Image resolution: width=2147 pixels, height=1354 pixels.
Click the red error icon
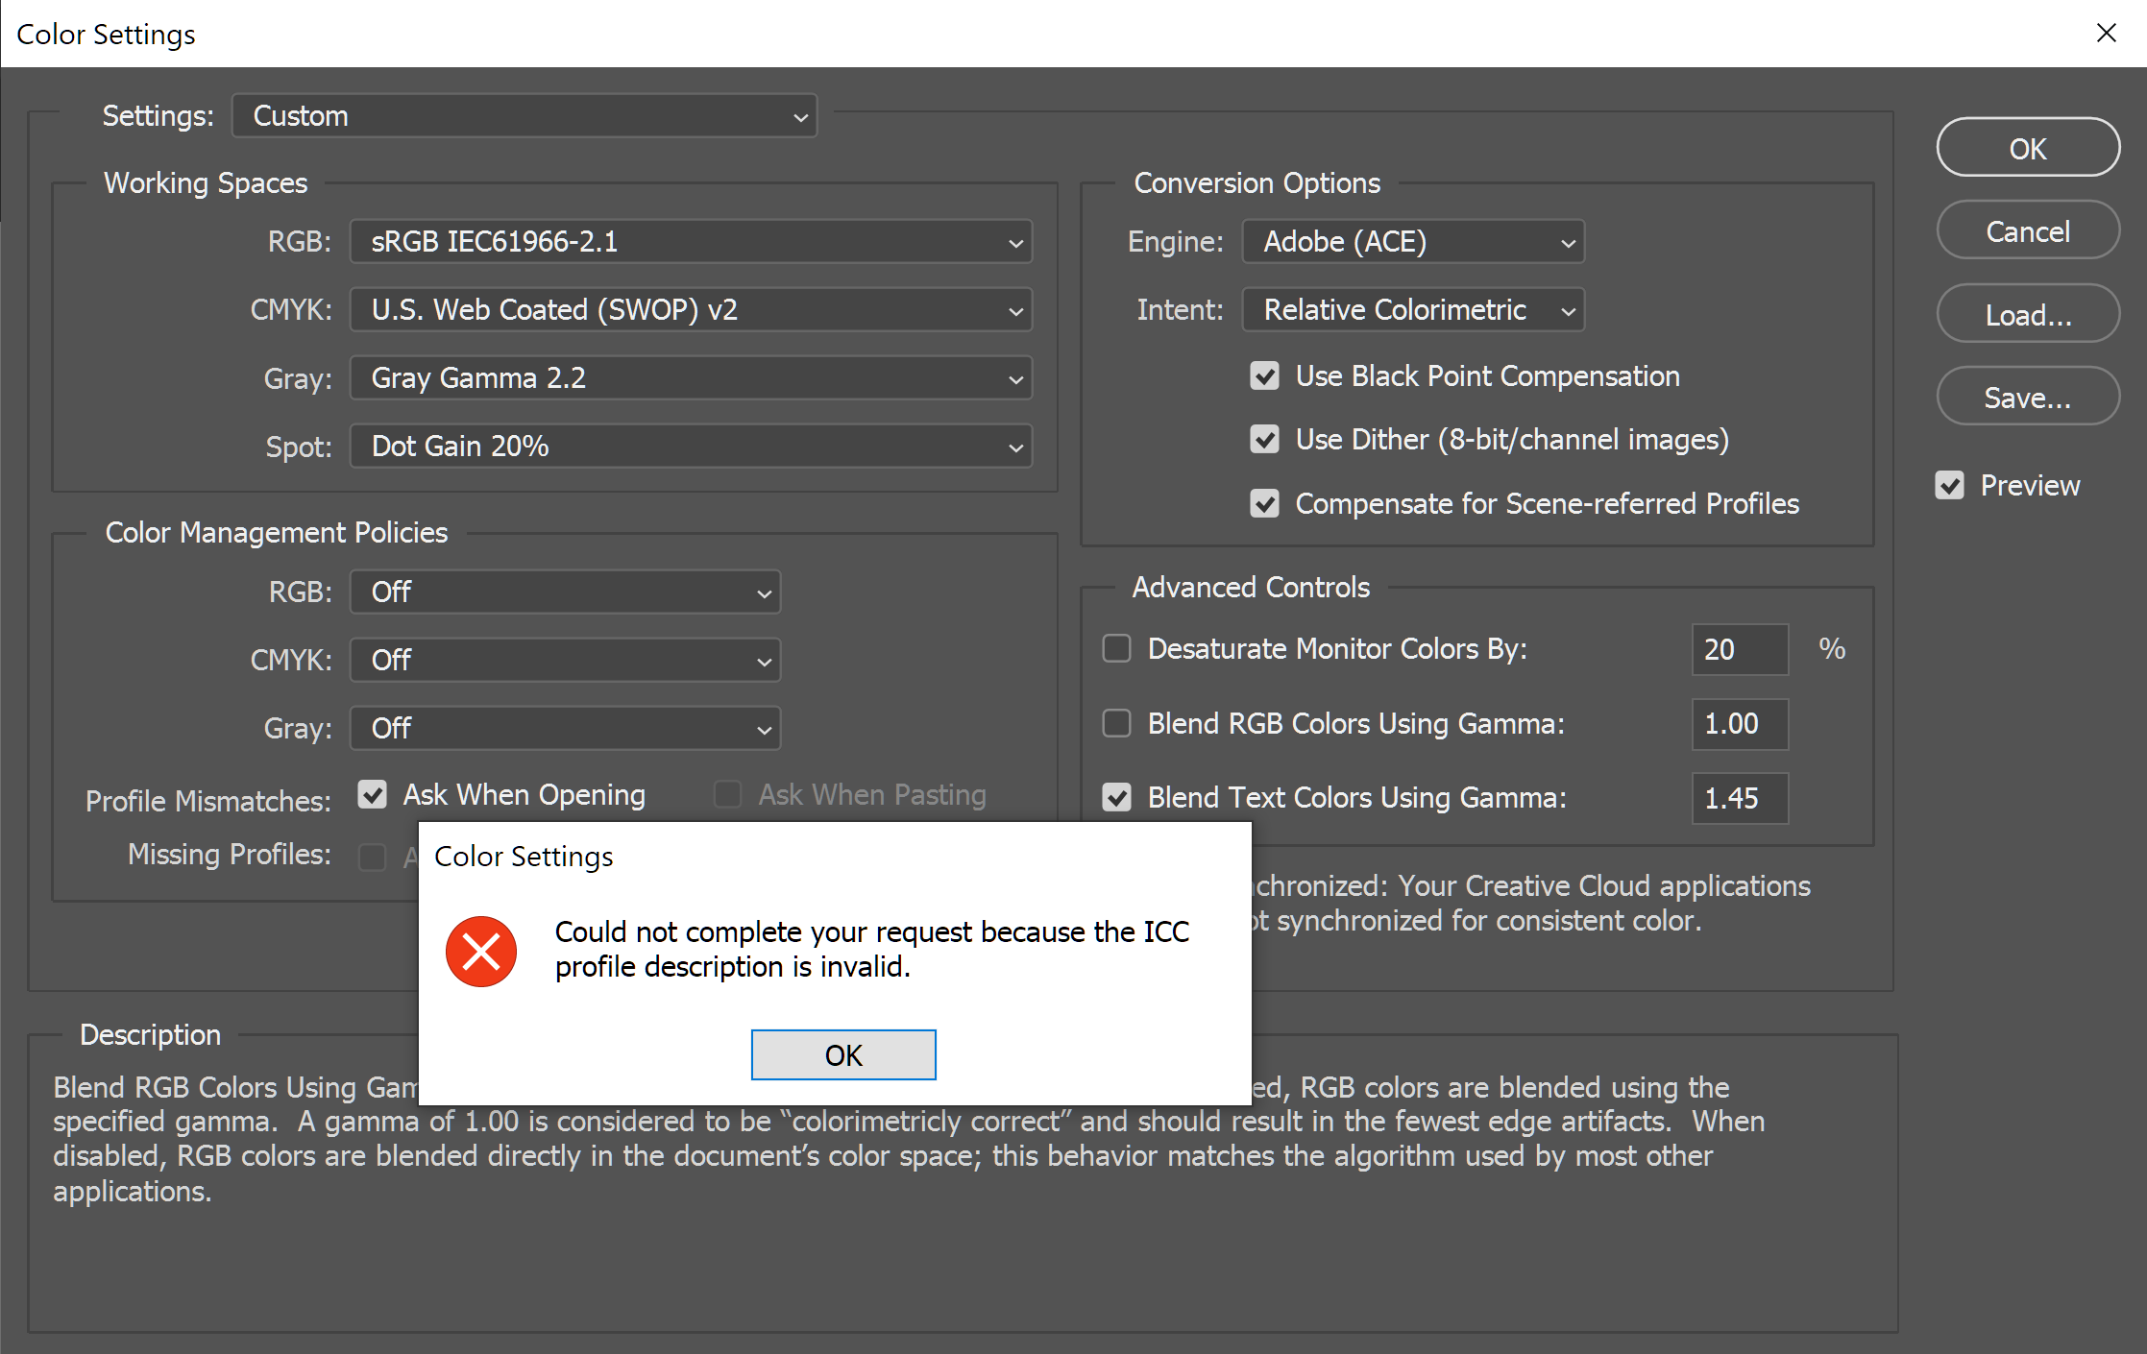[x=481, y=951]
